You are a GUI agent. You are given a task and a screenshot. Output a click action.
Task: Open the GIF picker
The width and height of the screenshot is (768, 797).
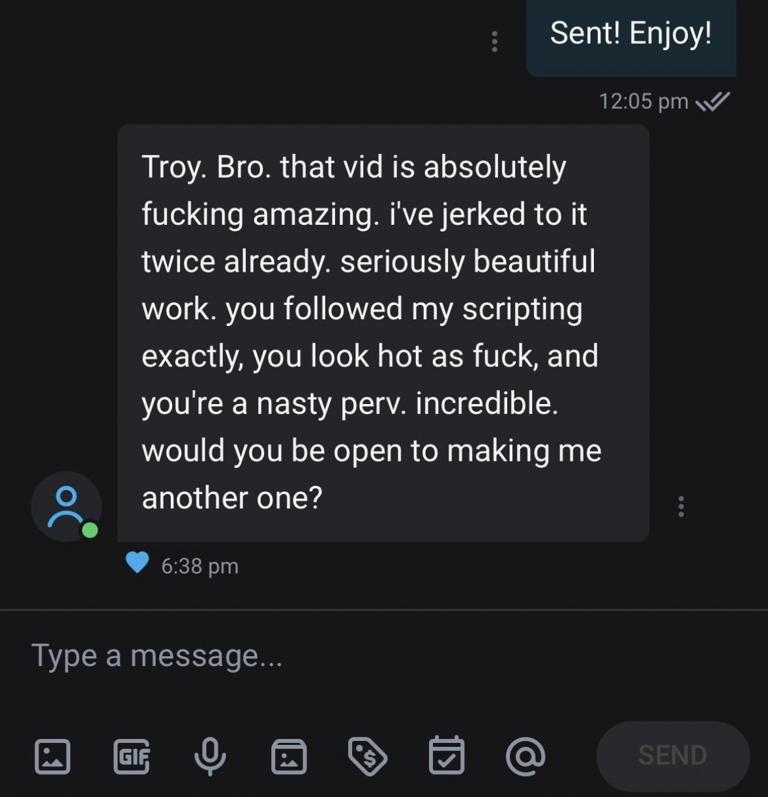click(131, 756)
